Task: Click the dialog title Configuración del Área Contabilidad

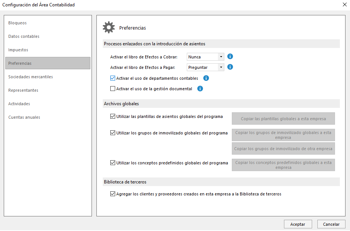Action: click(38, 4)
